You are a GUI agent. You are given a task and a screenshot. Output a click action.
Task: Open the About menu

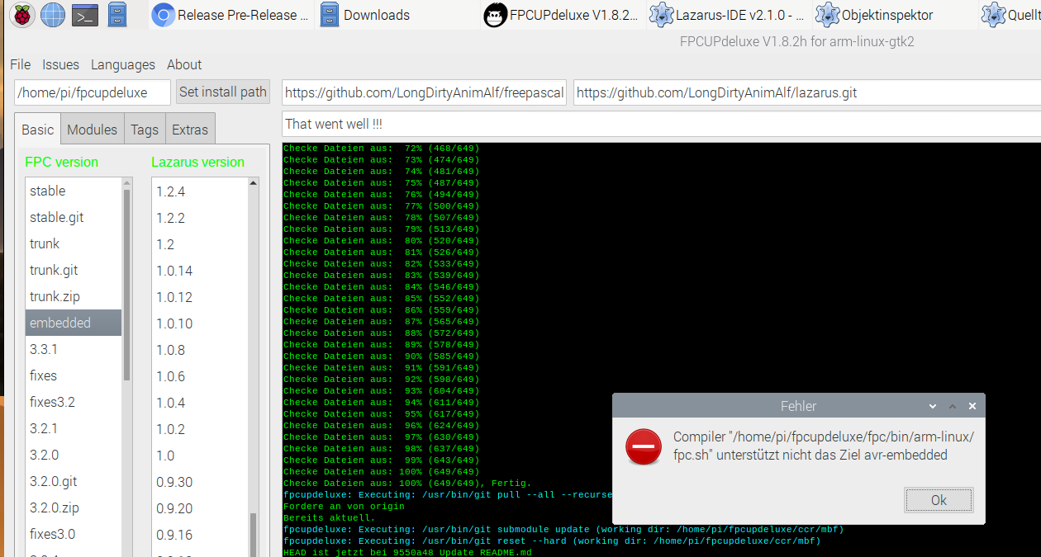(x=184, y=64)
